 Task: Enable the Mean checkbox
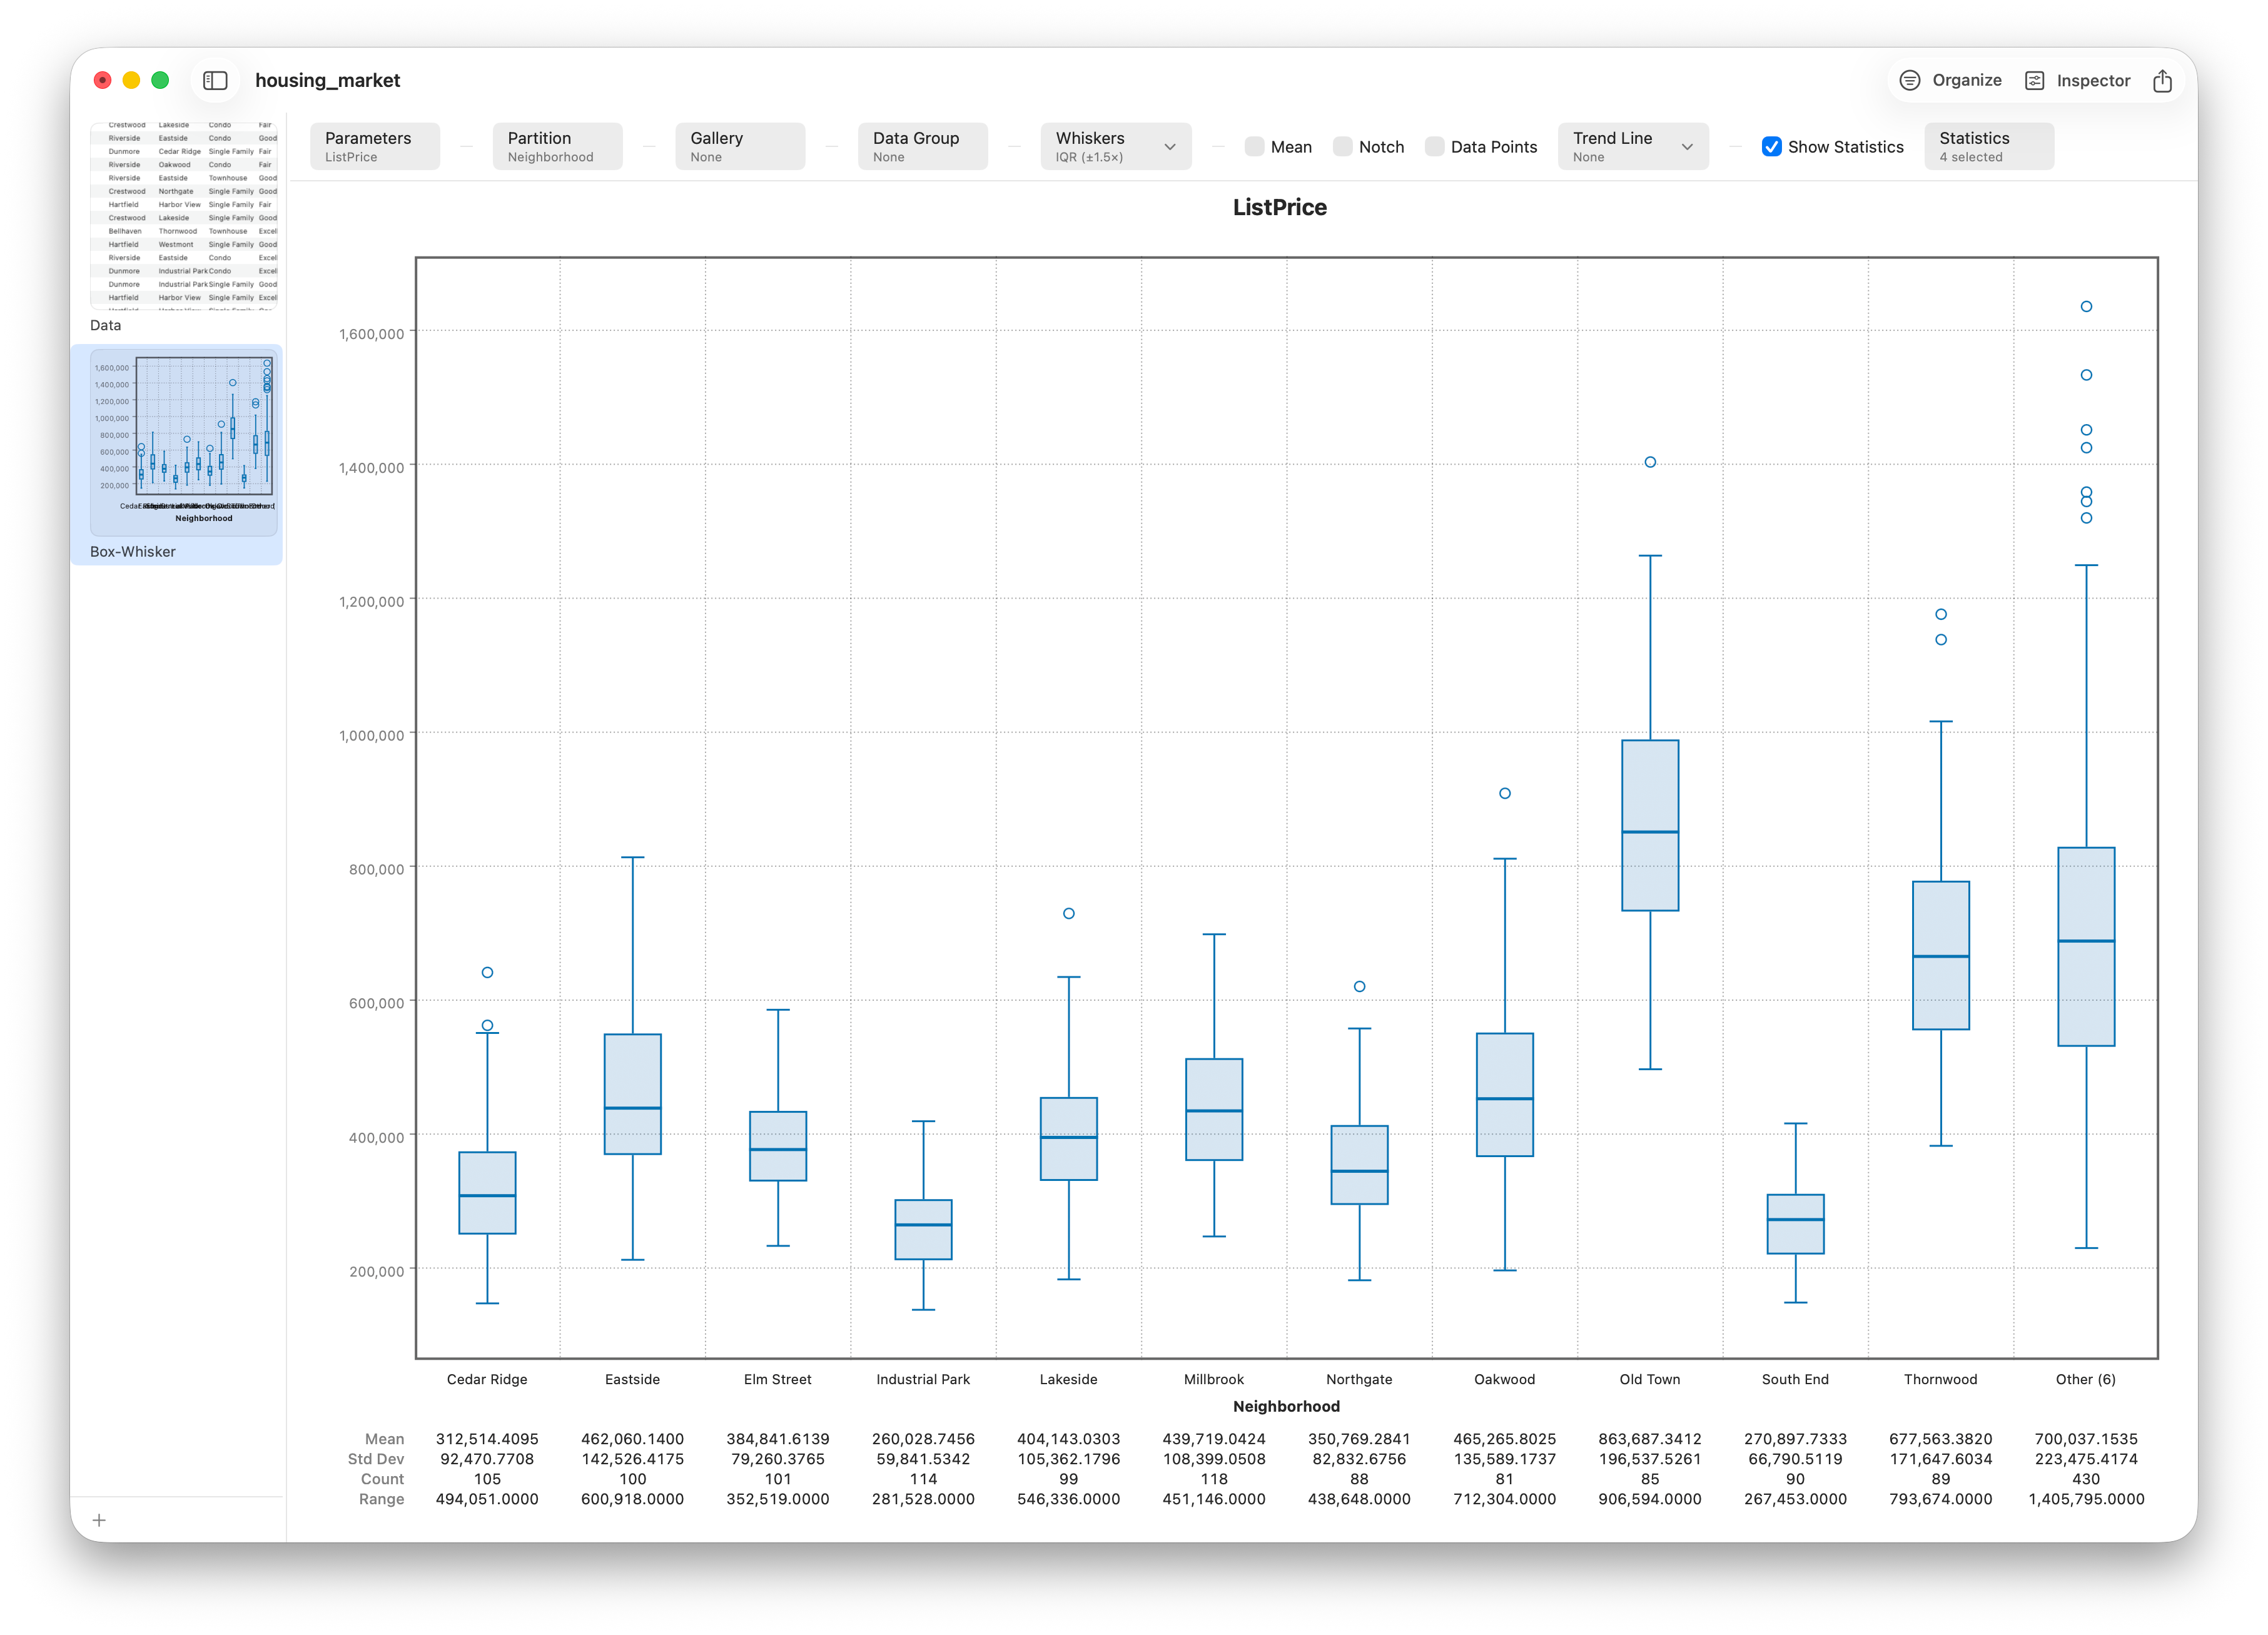click(x=1254, y=146)
